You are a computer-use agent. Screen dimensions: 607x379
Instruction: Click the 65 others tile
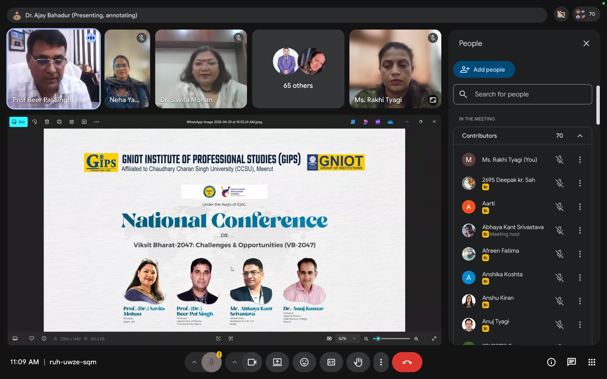(x=298, y=69)
